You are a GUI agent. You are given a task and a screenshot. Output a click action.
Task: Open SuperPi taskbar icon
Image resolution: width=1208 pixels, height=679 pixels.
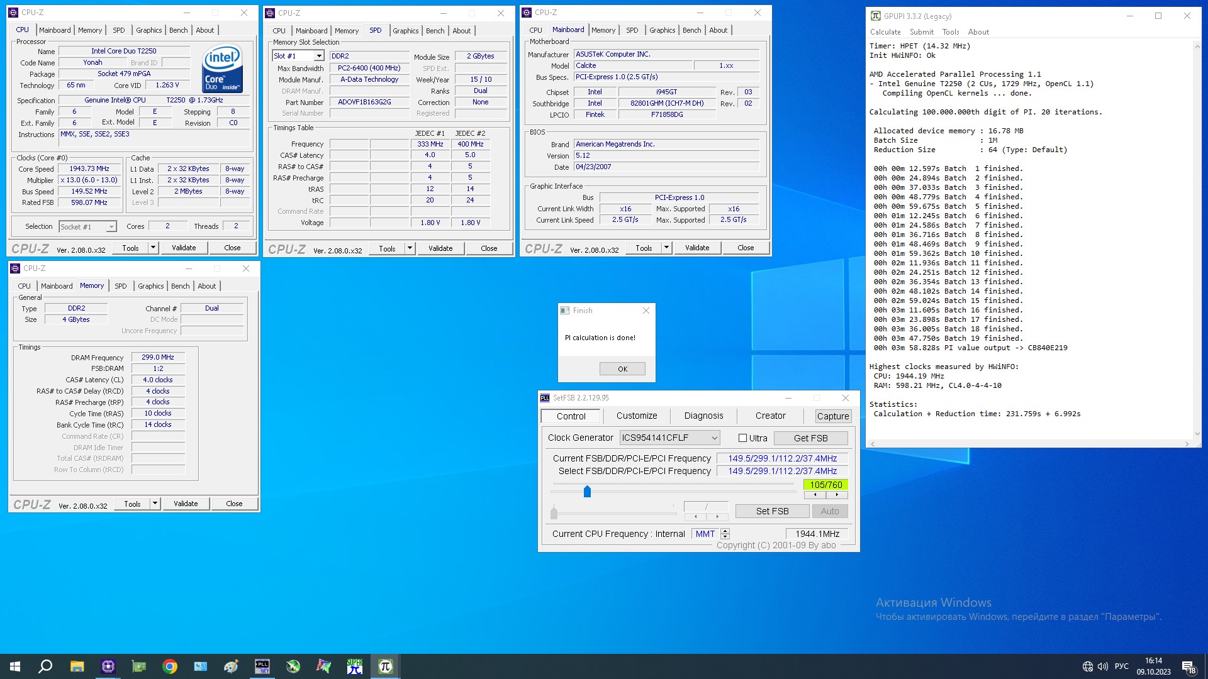coord(355,666)
